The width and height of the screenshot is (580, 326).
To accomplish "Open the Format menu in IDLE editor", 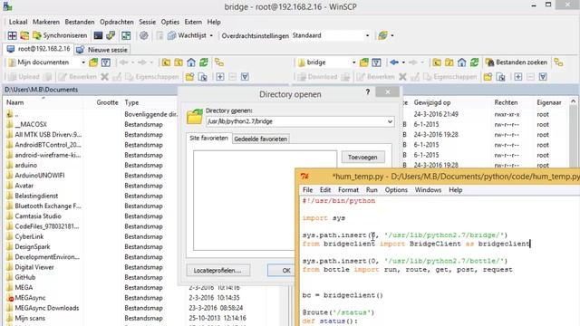I will click(348, 190).
